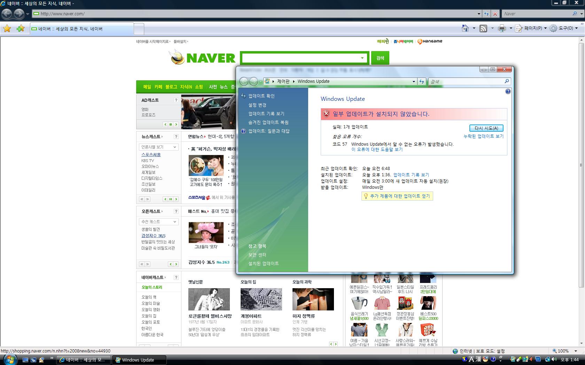This screenshot has width=585, height=365.
Task: Open the IE zoom level 100% dropdown
Action: [576, 351]
